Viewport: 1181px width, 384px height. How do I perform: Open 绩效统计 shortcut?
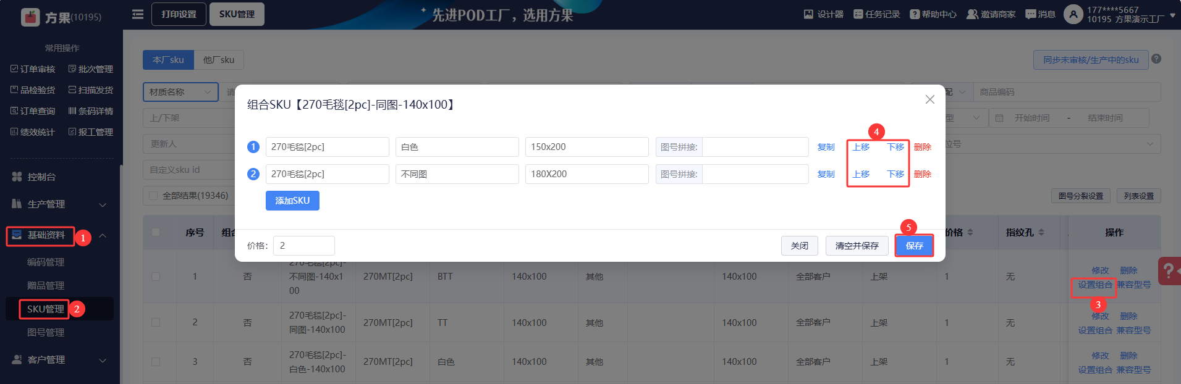(33, 132)
